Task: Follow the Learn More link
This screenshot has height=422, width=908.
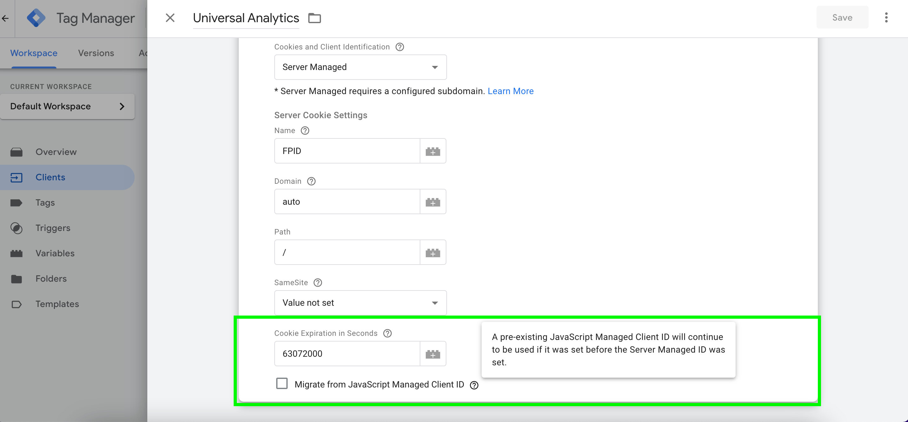Action: pyautogui.click(x=511, y=91)
